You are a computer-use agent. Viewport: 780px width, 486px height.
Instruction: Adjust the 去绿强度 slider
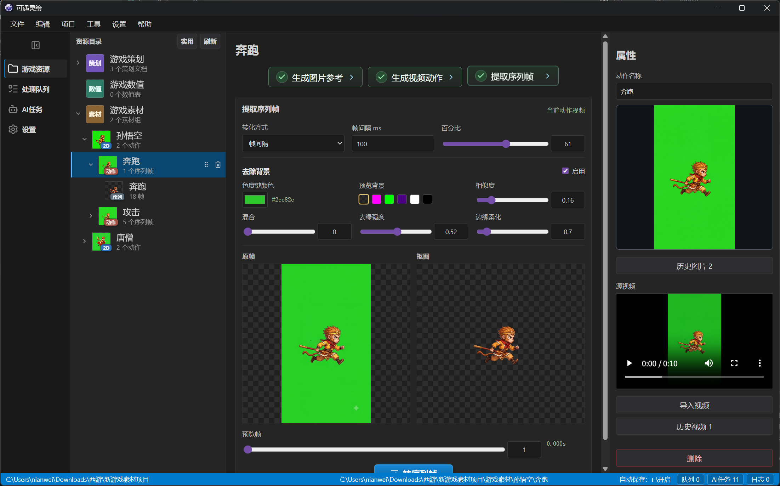396,232
